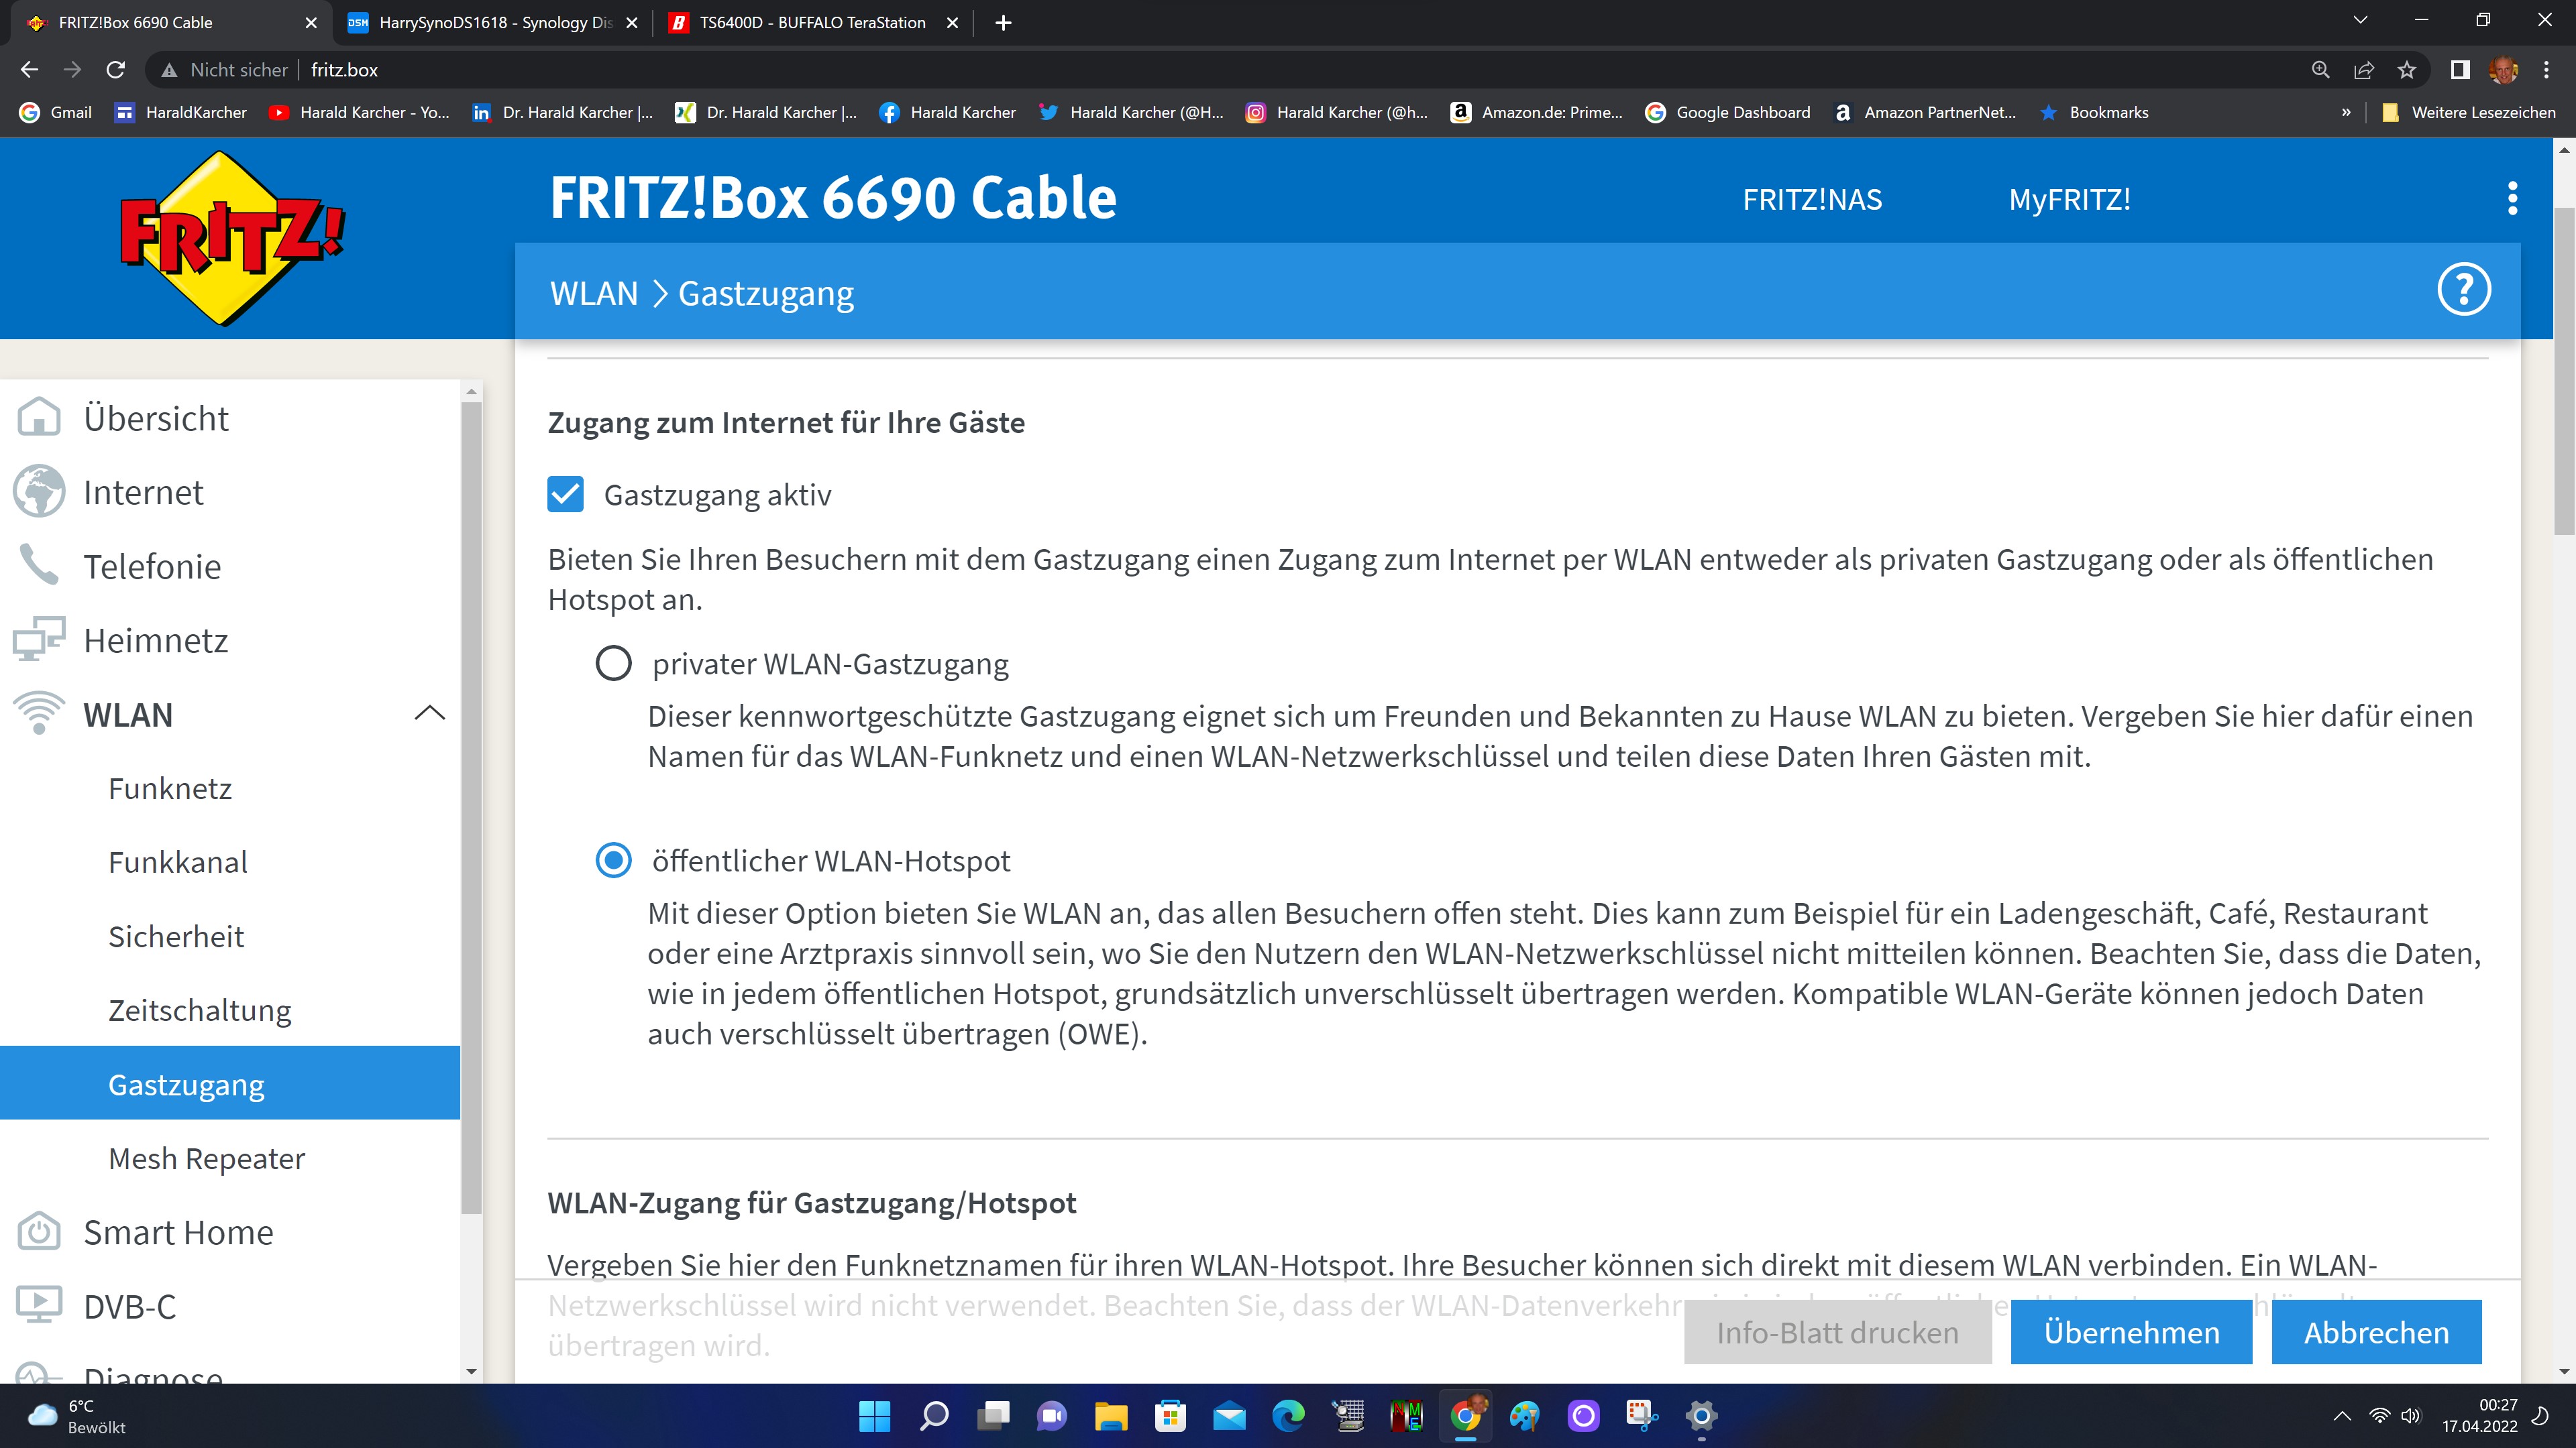Click the sidebar navigation scrollbar
The width and height of the screenshot is (2576, 1448).
471,800
